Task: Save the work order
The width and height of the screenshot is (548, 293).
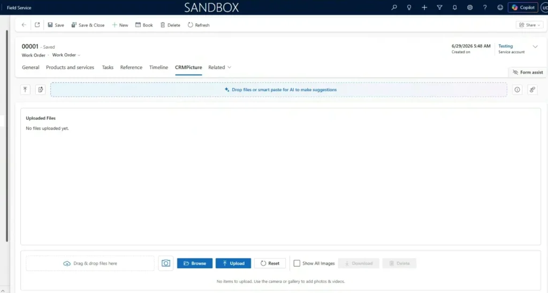Action: [x=56, y=25]
